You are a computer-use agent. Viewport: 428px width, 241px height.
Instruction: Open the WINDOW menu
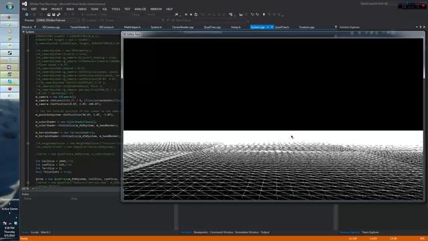coord(156,9)
